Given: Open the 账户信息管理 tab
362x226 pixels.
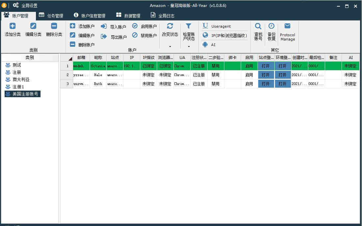Looking at the screenshot, I should click(90, 16).
